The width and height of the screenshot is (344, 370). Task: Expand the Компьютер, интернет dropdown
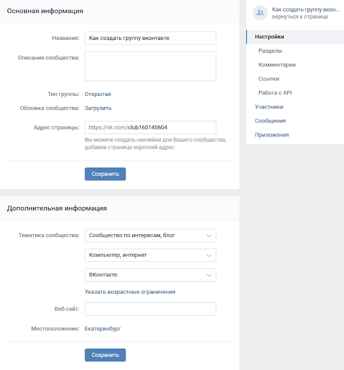coord(150,255)
